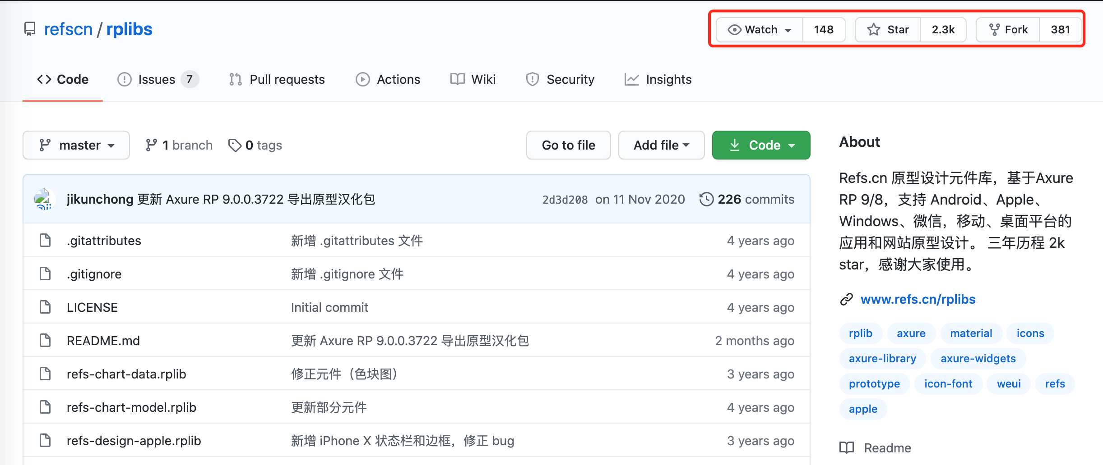Click the tag icon next to 0 tags
1103x465 pixels.
pyautogui.click(x=235, y=145)
